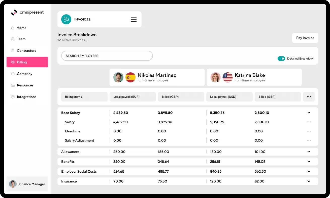Click the Search Employees input field
This screenshot has height=198, width=330.
click(107, 56)
